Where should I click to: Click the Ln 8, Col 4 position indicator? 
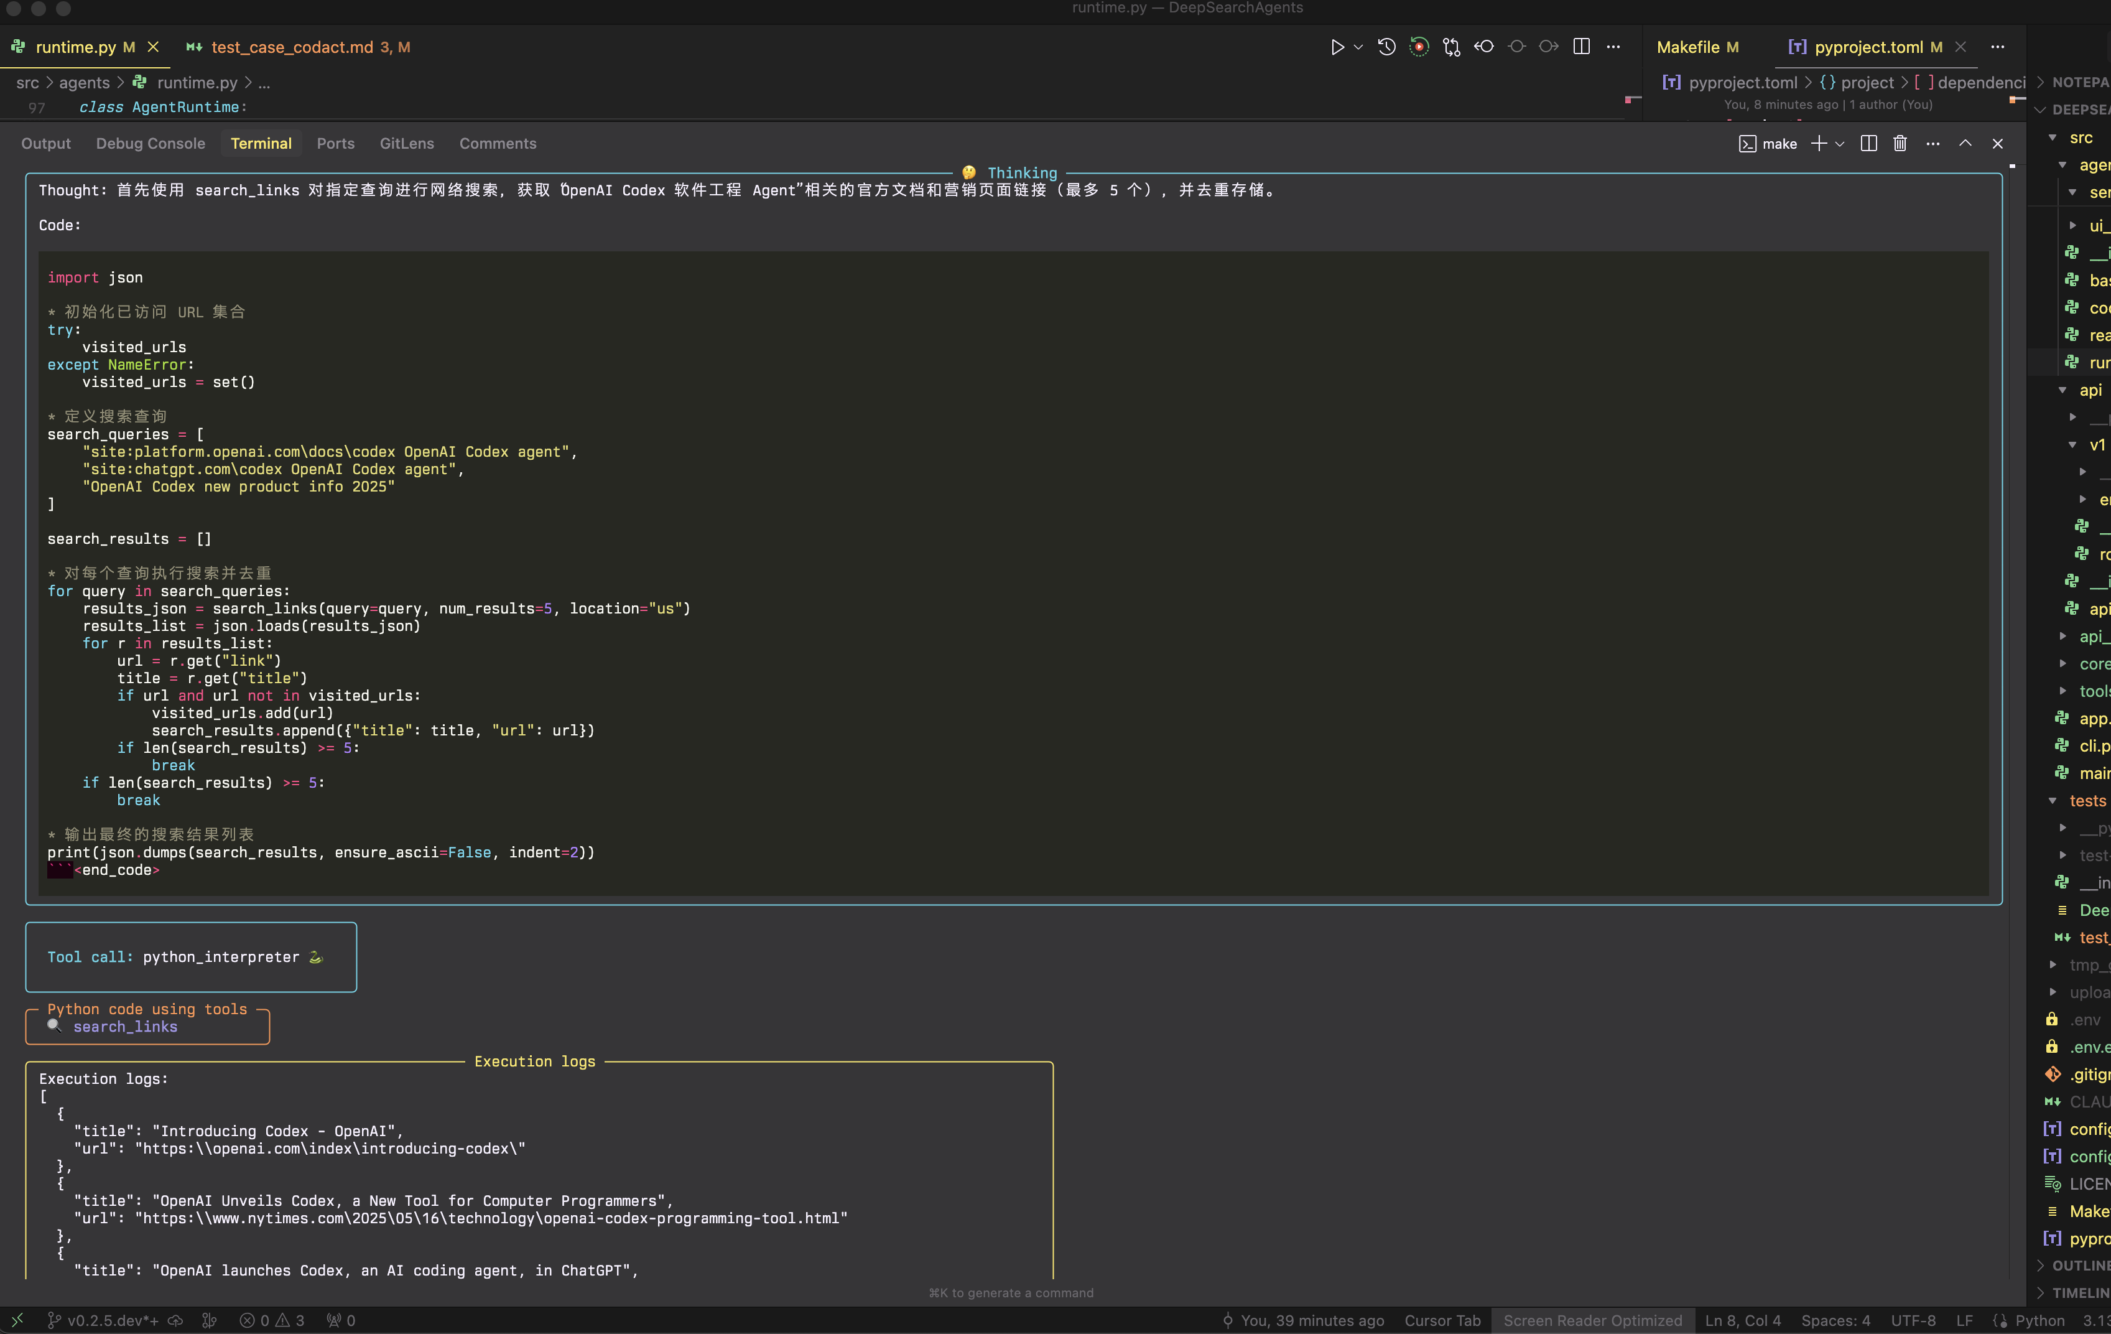click(x=1743, y=1320)
